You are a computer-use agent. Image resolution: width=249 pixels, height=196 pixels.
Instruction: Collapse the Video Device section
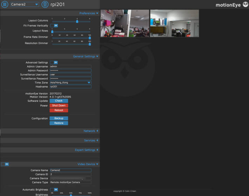pos(88,164)
